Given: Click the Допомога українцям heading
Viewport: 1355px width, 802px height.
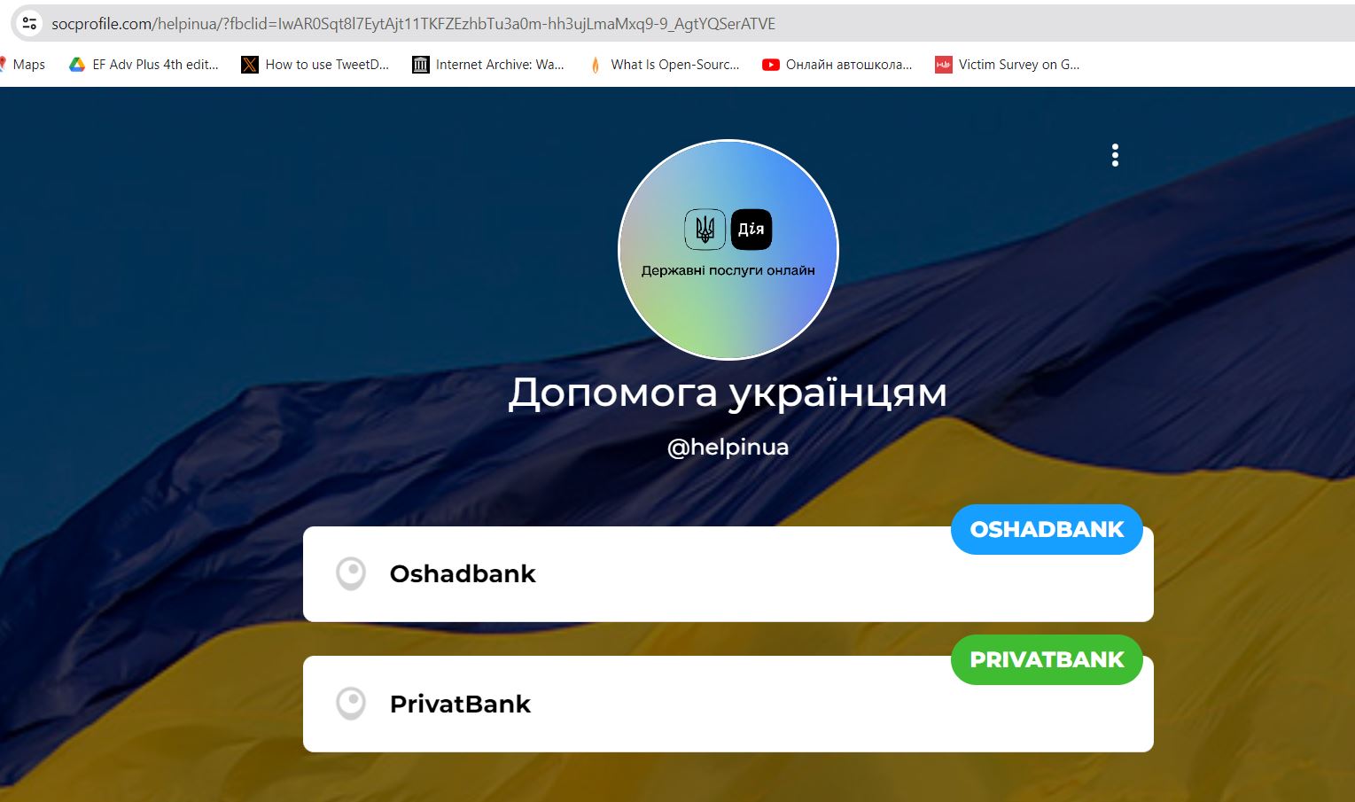Looking at the screenshot, I should (728, 393).
